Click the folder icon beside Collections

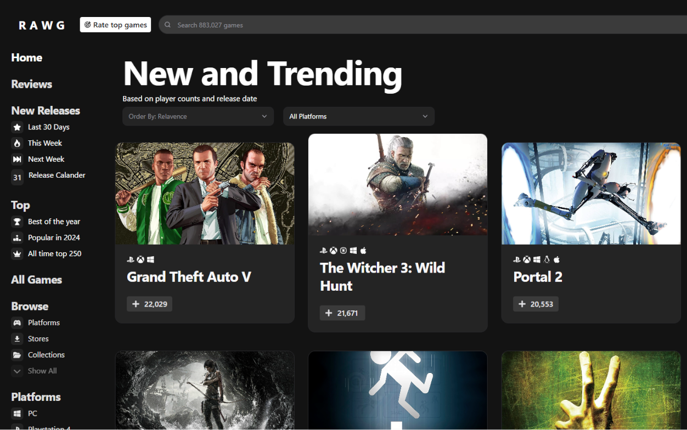(x=17, y=355)
